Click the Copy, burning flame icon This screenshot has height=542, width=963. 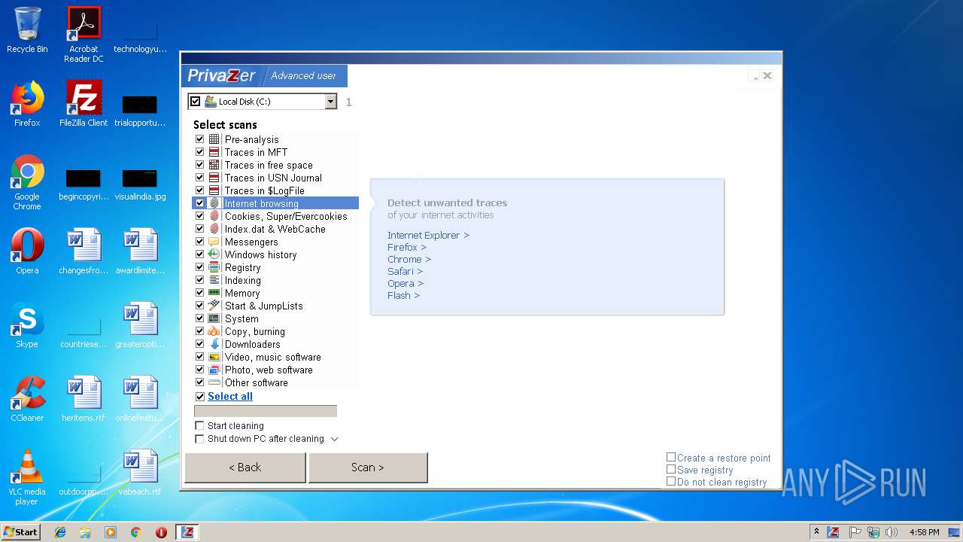point(214,331)
